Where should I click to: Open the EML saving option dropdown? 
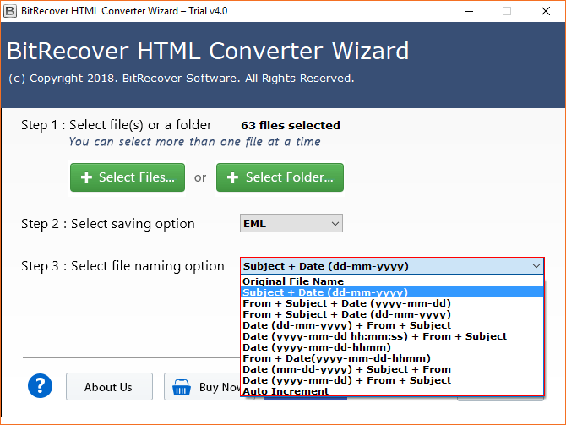291,224
